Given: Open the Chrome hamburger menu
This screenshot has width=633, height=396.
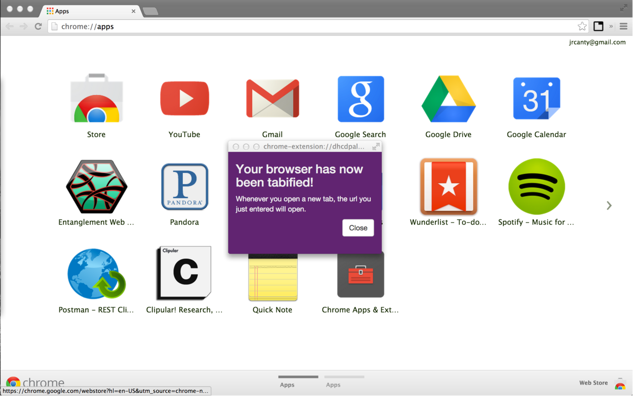Looking at the screenshot, I should point(623,26).
